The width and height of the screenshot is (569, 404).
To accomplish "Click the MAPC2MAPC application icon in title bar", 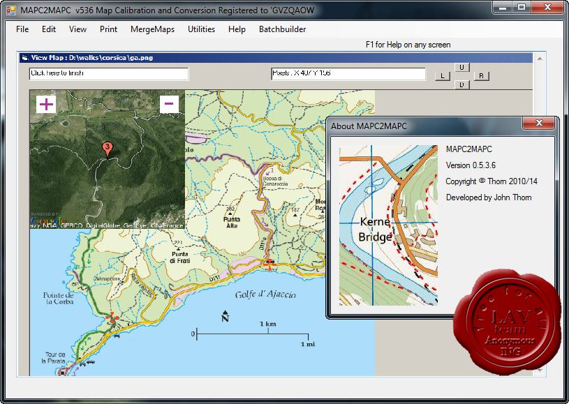I will click(x=11, y=10).
